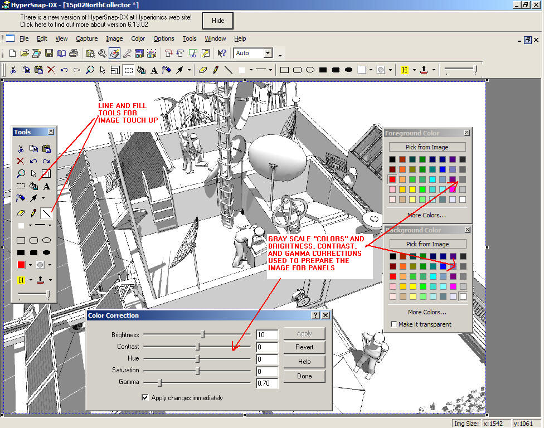This screenshot has height=428, width=544.
Task: Open the highlighter H dropdown in main toolbar
Action: 414,70
